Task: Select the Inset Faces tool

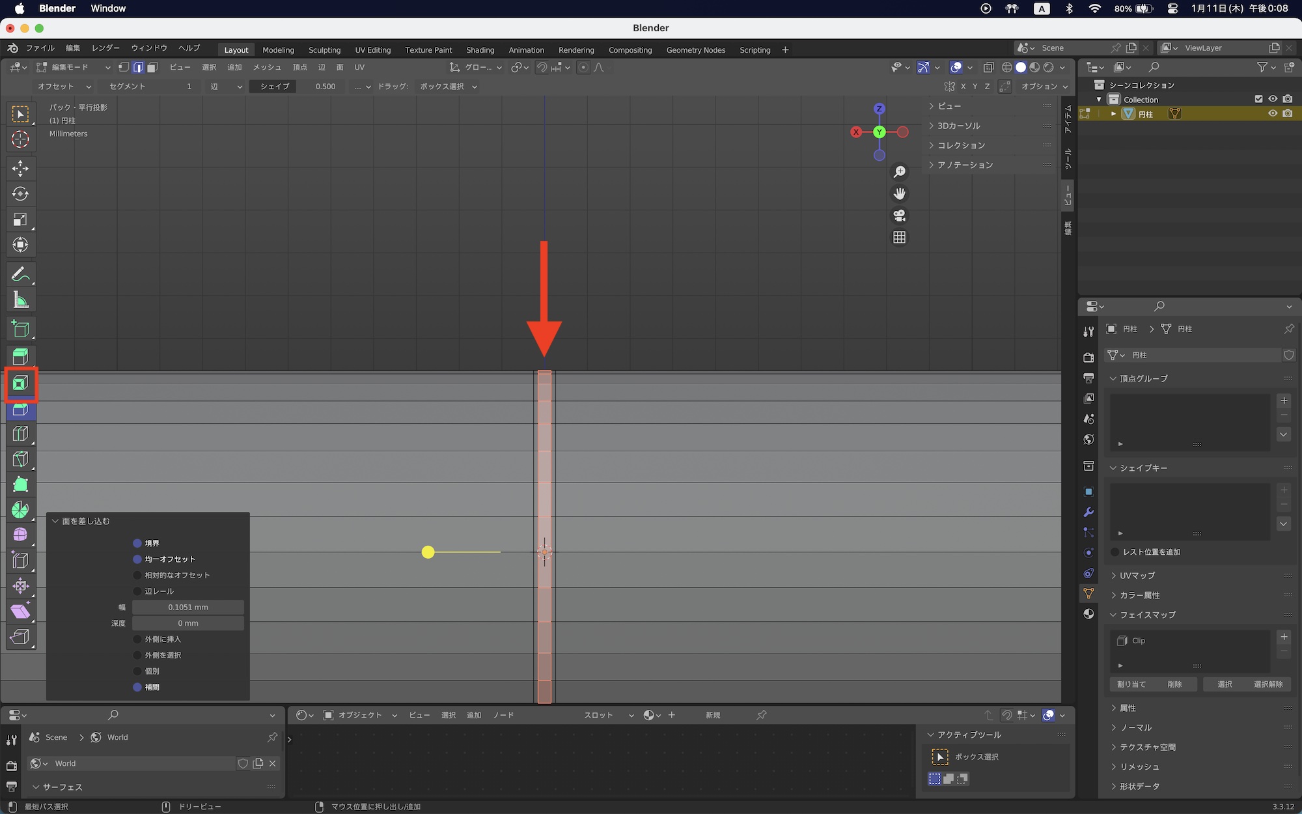Action: coord(20,384)
